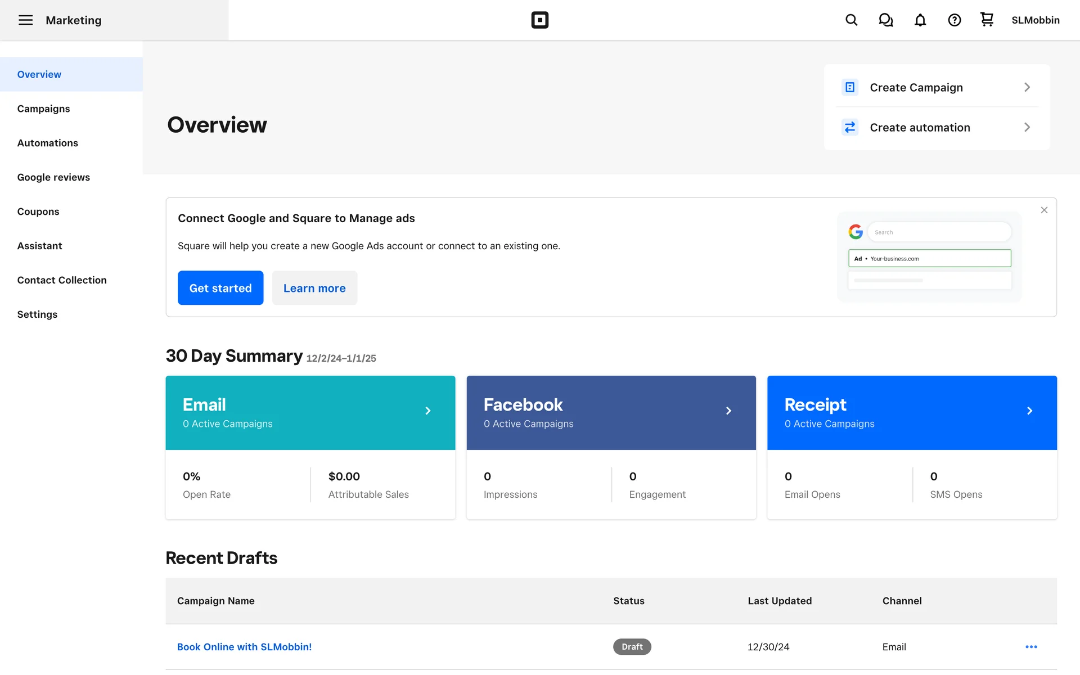Open the hamburger navigation menu
Screen dimensions: 1080x675
pyautogui.click(x=25, y=20)
